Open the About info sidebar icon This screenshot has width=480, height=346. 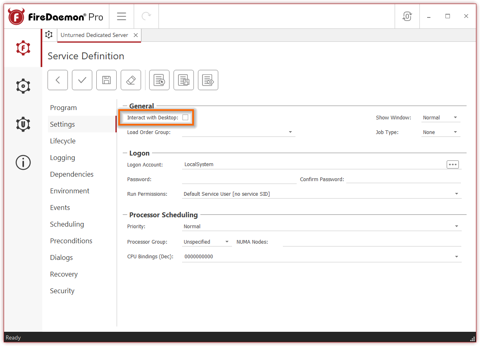point(23,162)
